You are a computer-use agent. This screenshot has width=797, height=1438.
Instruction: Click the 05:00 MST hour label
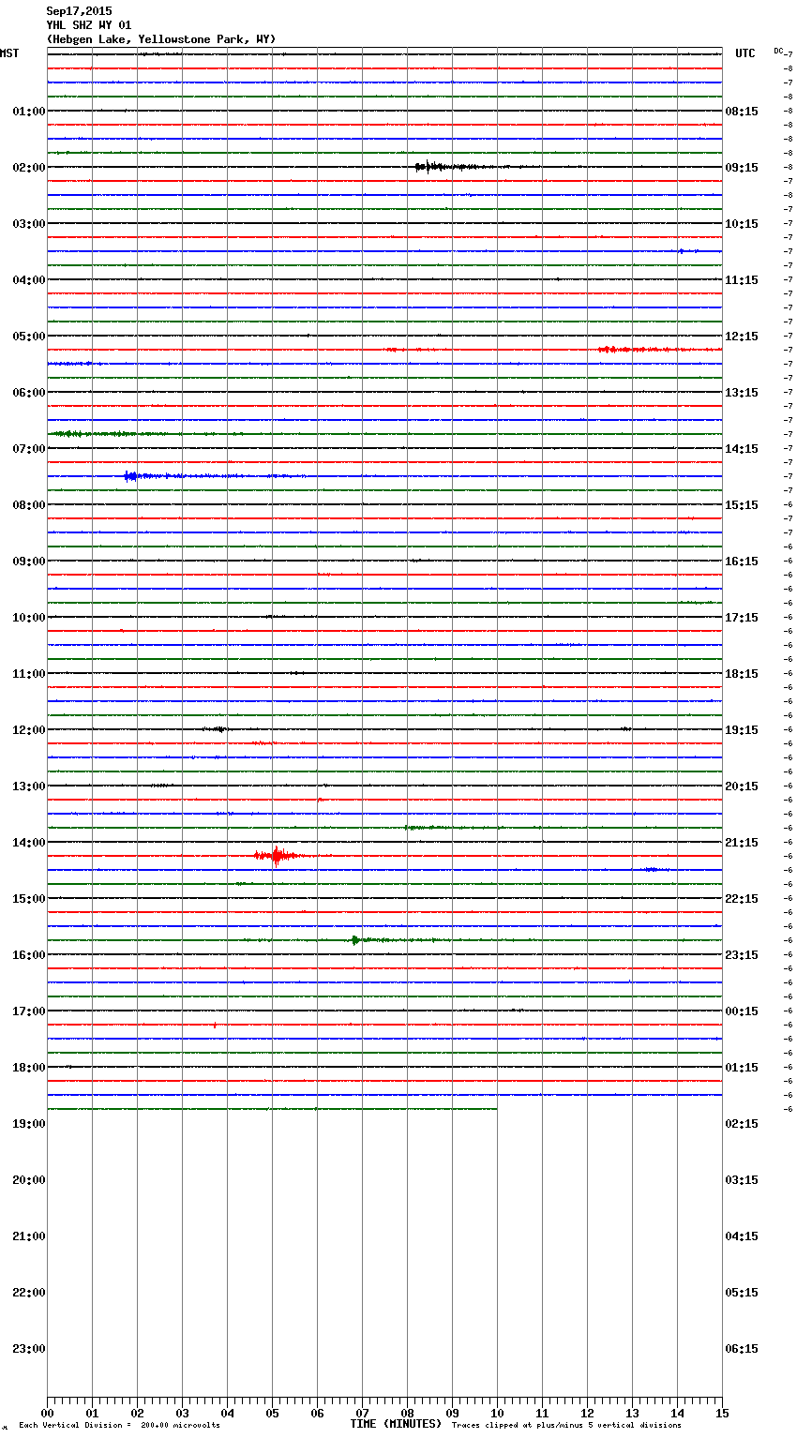click(28, 337)
